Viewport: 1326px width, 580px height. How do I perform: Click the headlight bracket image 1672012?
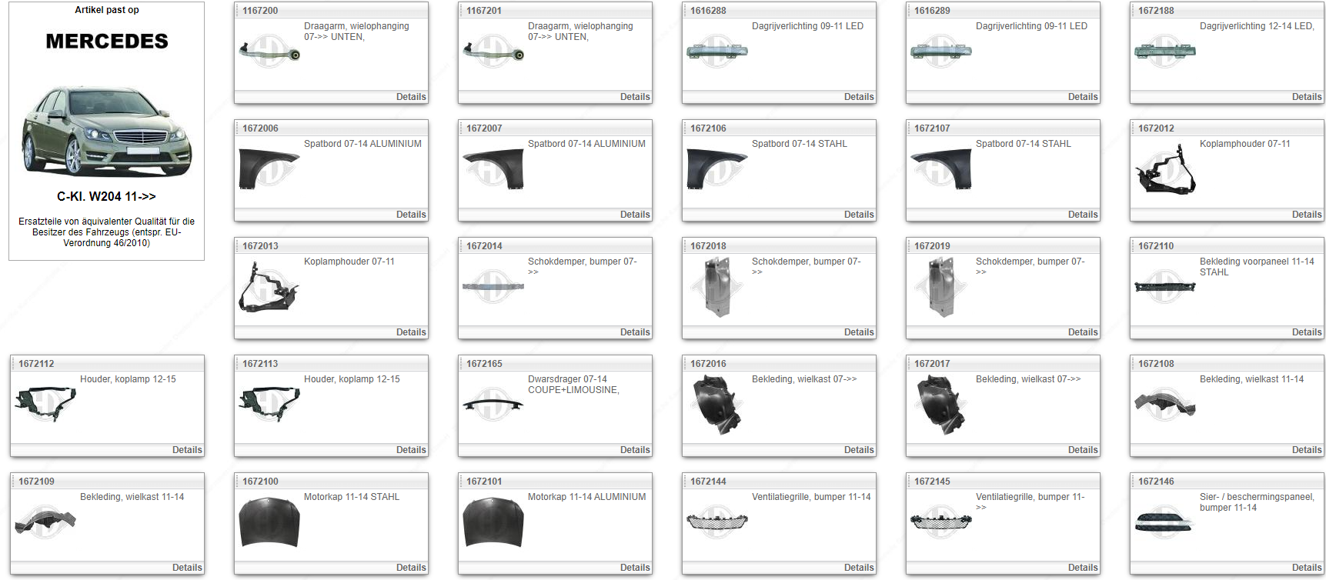[1164, 169]
